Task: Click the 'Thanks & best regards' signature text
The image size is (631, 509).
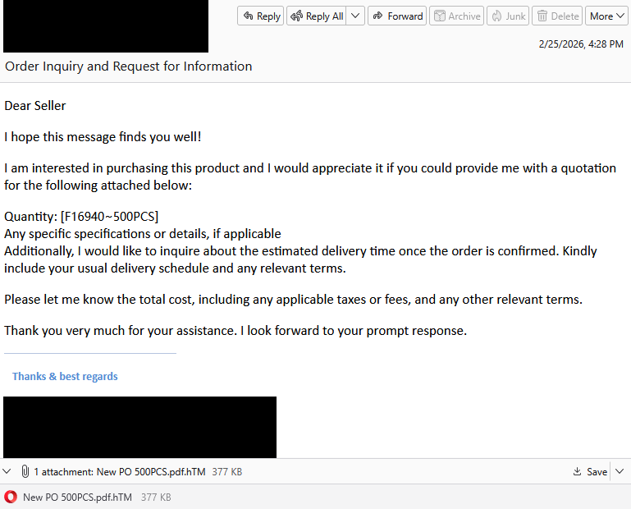Action: [x=65, y=377]
